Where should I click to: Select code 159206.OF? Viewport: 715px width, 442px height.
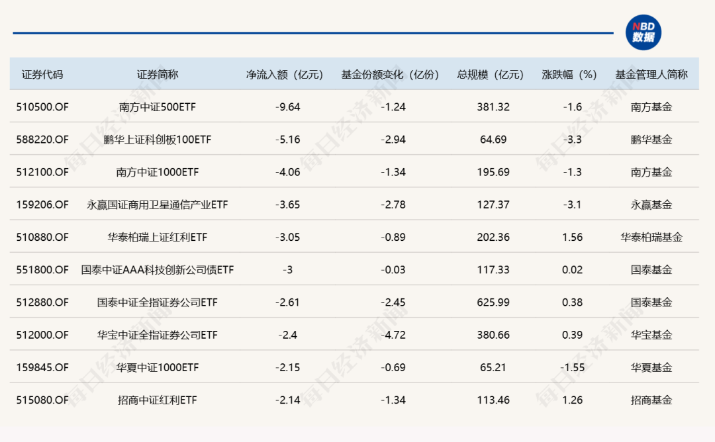tap(42, 204)
